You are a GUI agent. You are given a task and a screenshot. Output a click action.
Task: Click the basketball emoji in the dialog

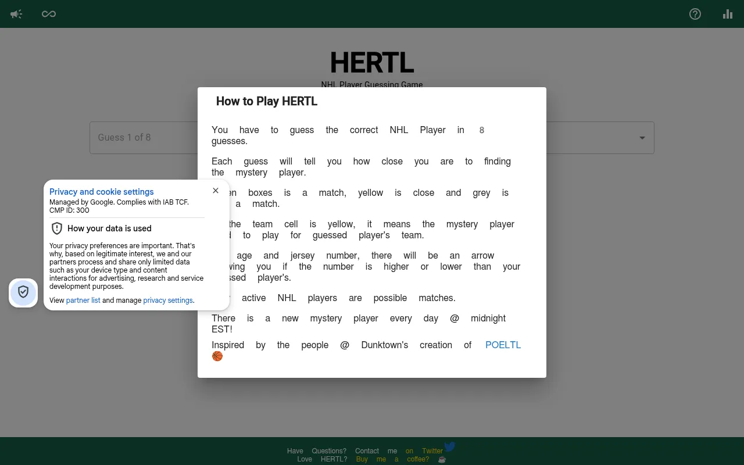pyautogui.click(x=217, y=356)
